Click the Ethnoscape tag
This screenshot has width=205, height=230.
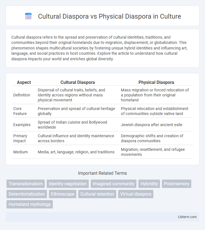pos(63,194)
